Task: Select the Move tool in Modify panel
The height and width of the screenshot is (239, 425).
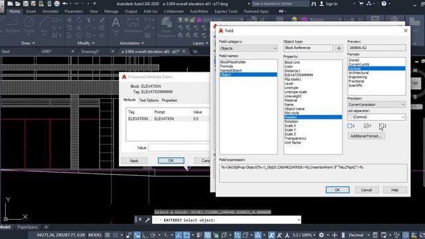Action: [69, 20]
